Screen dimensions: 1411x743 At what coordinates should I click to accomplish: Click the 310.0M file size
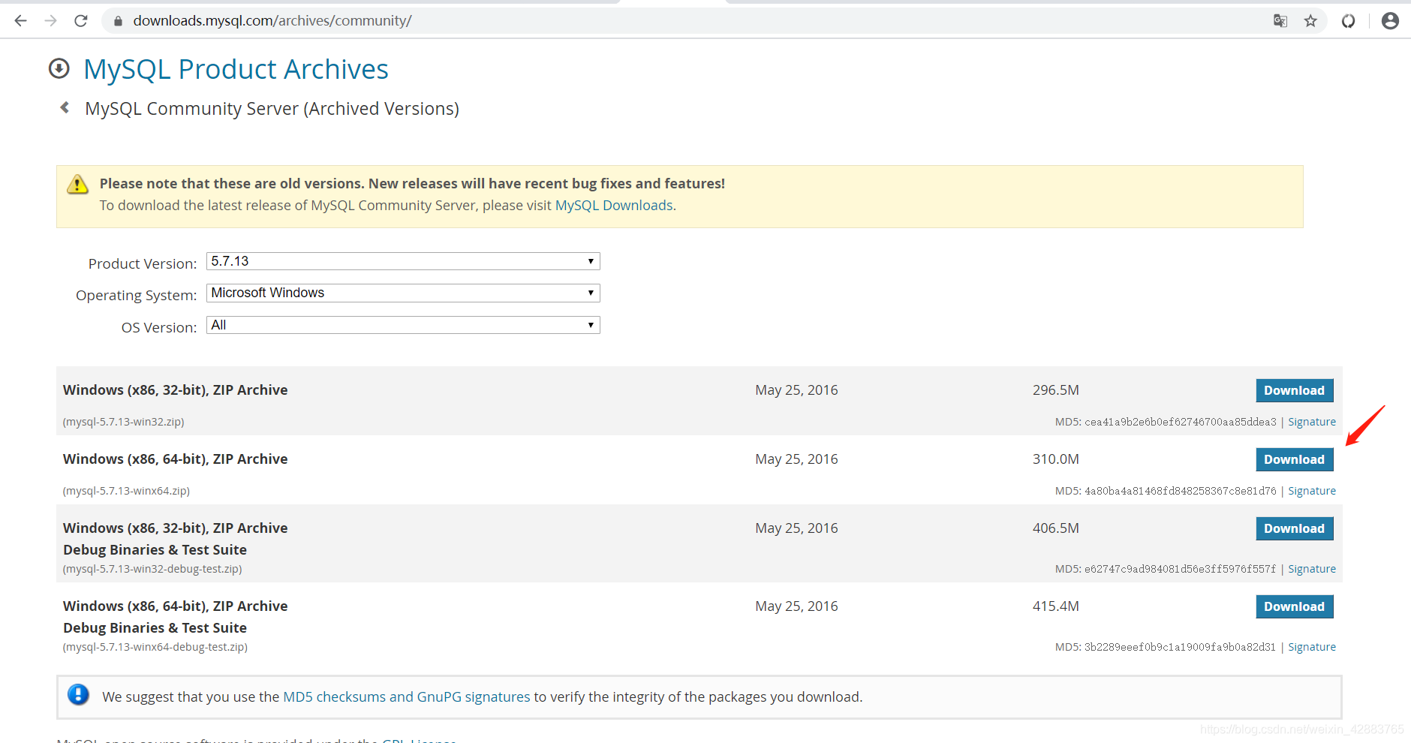1055,459
